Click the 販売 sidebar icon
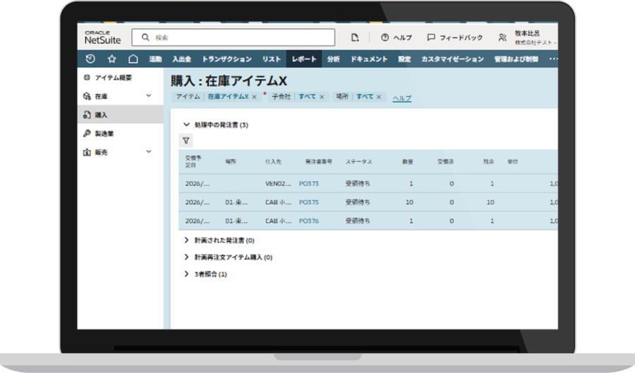The width and height of the screenshot is (635, 373). [87, 152]
